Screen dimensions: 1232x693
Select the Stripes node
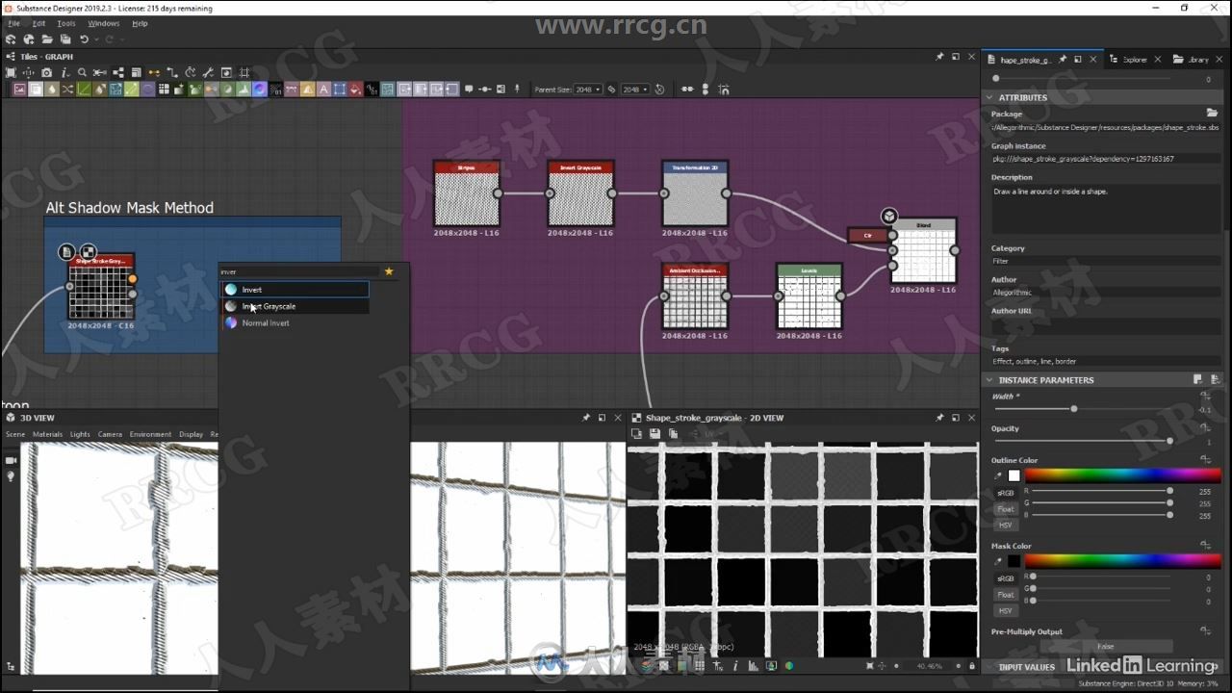[x=467, y=194]
